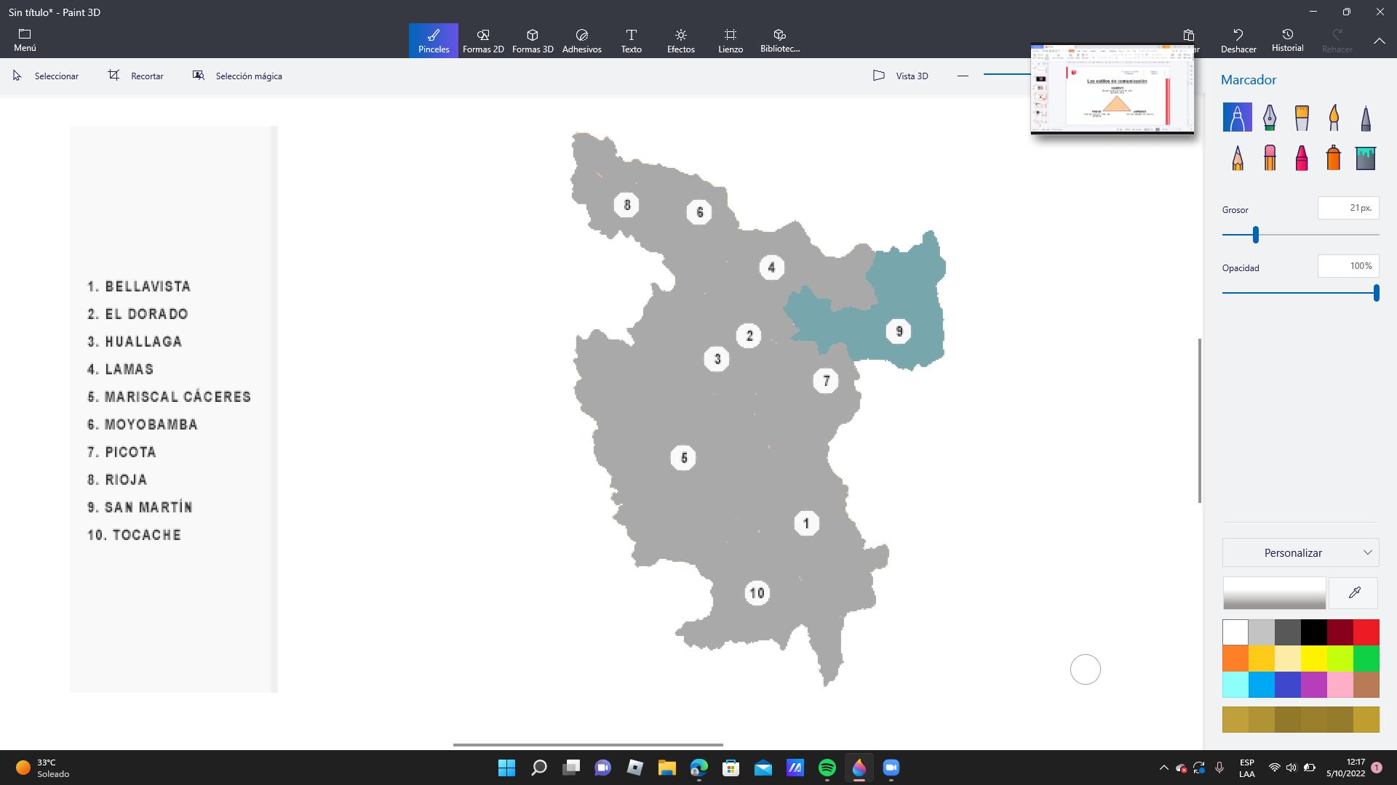This screenshot has width=1397, height=785.
Task: Pick the red color swatch
Action: click(1366, 632)
